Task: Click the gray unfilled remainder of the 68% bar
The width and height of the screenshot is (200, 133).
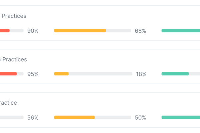Action: tap(118, 30)
